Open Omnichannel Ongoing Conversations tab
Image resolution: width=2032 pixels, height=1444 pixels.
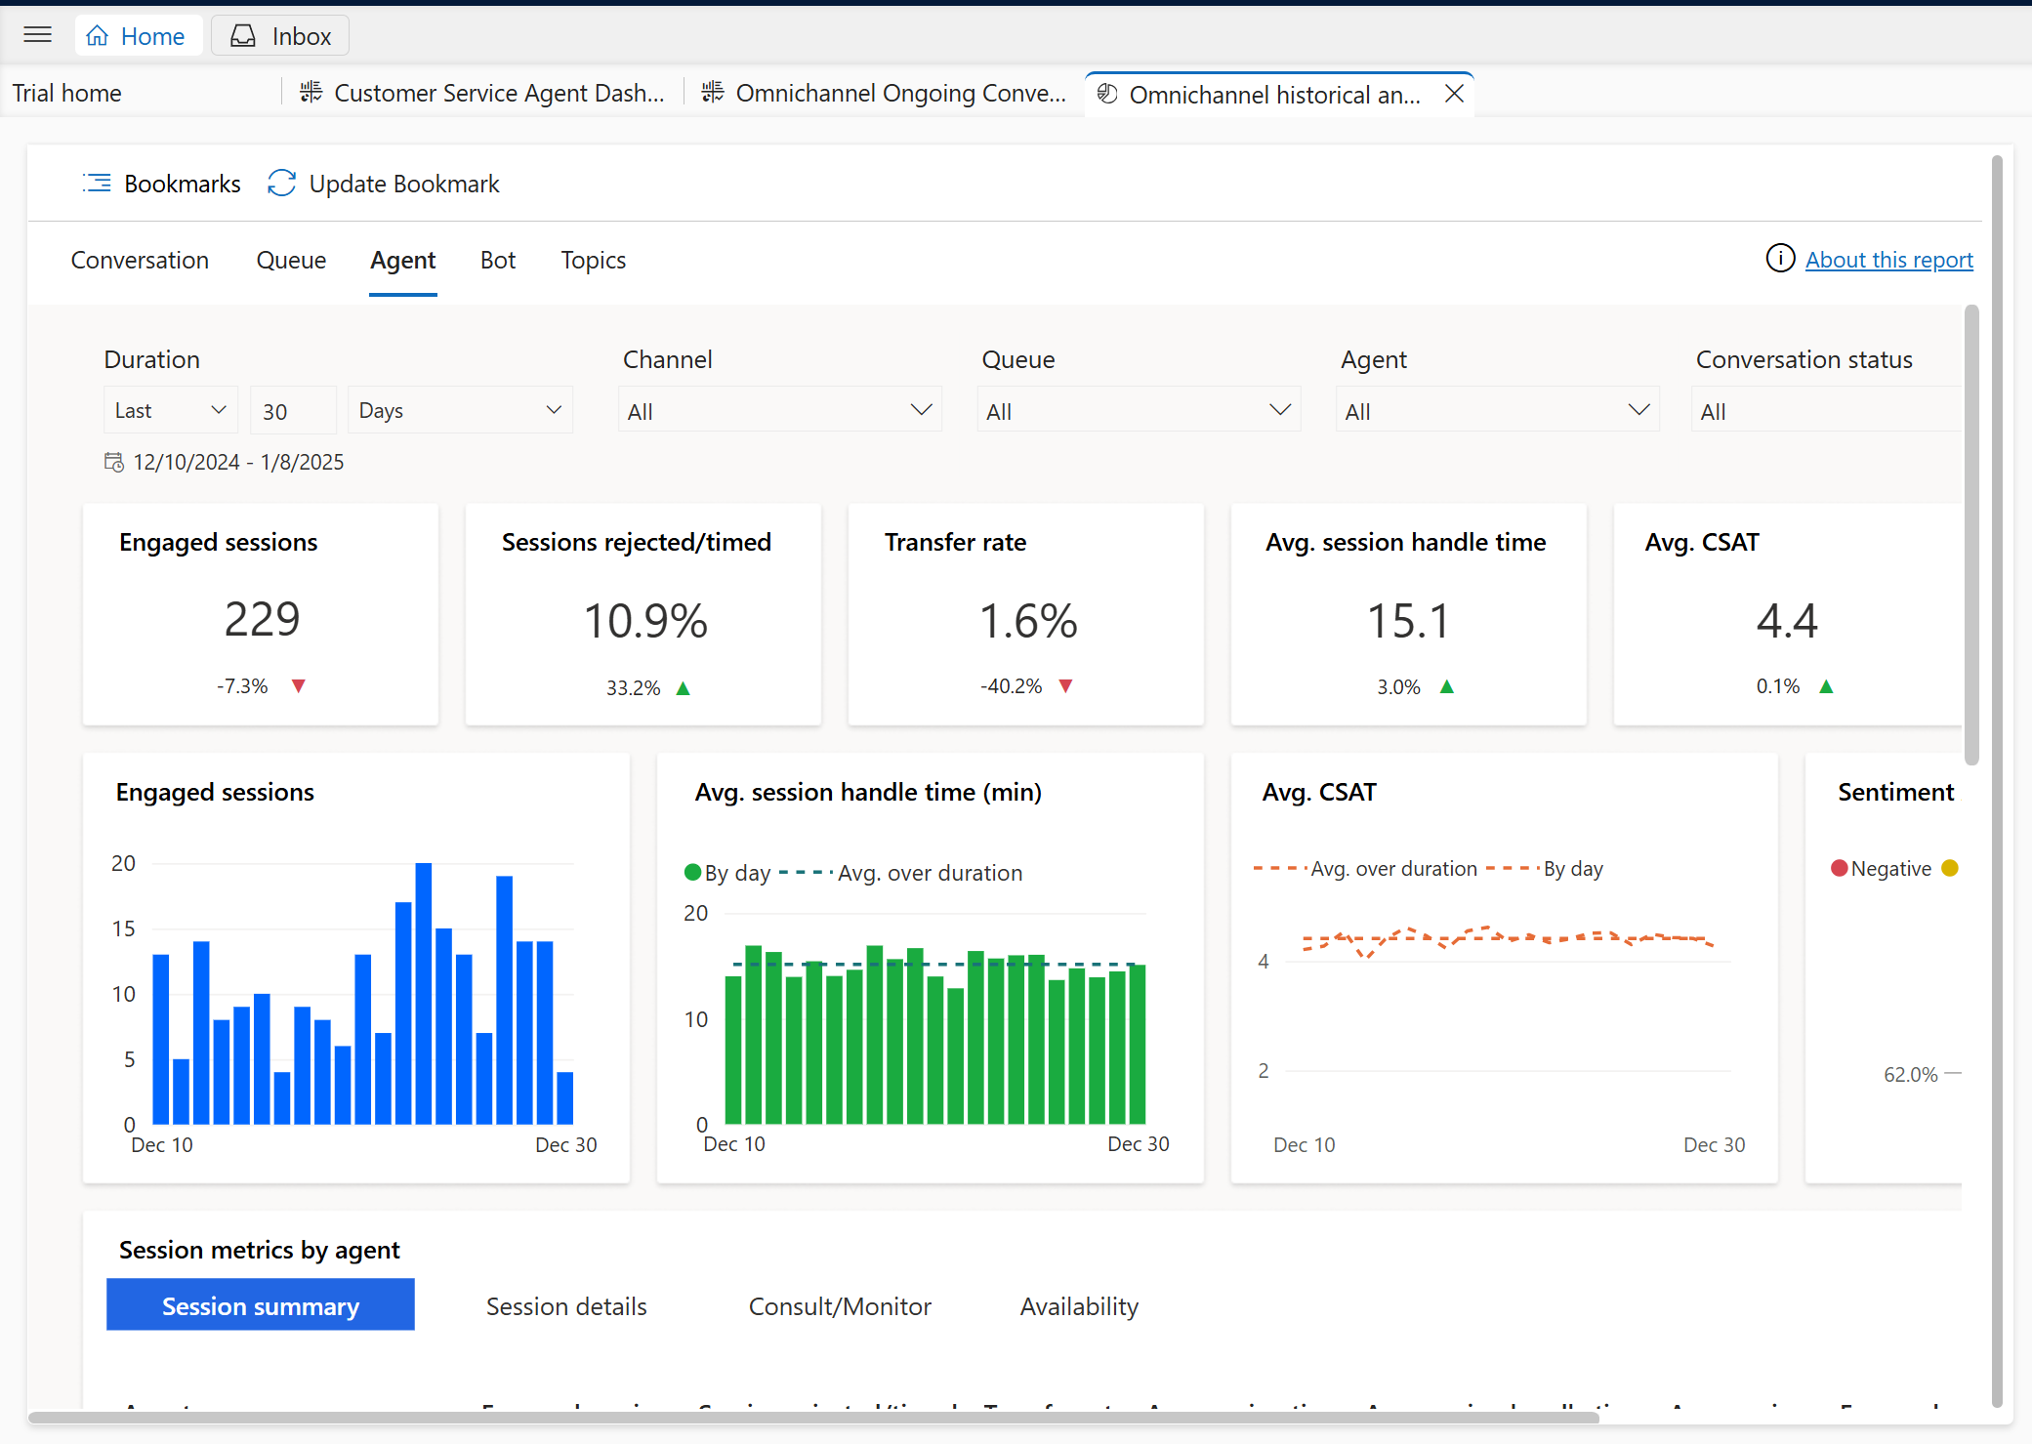pyautogui.click(x=885, y=93)
